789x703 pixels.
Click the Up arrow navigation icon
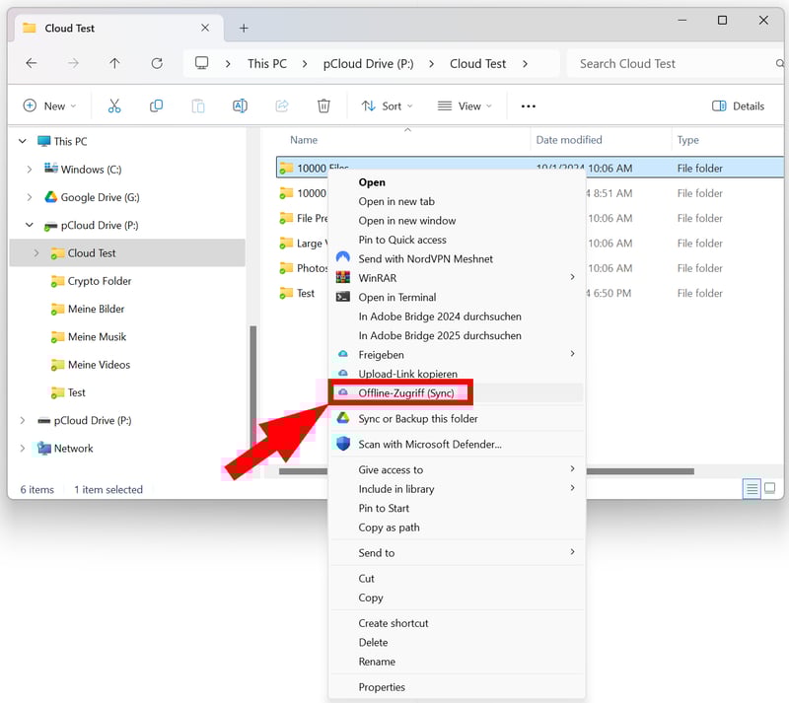pyautogui.click(x=114, y=63)
